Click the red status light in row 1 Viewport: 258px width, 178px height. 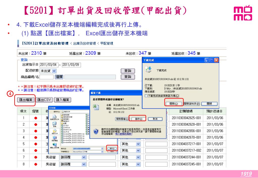point(36,118)
